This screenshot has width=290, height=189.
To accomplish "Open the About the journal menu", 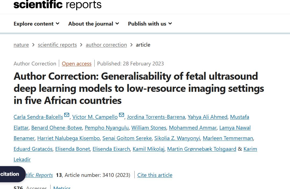I will 94,24.
